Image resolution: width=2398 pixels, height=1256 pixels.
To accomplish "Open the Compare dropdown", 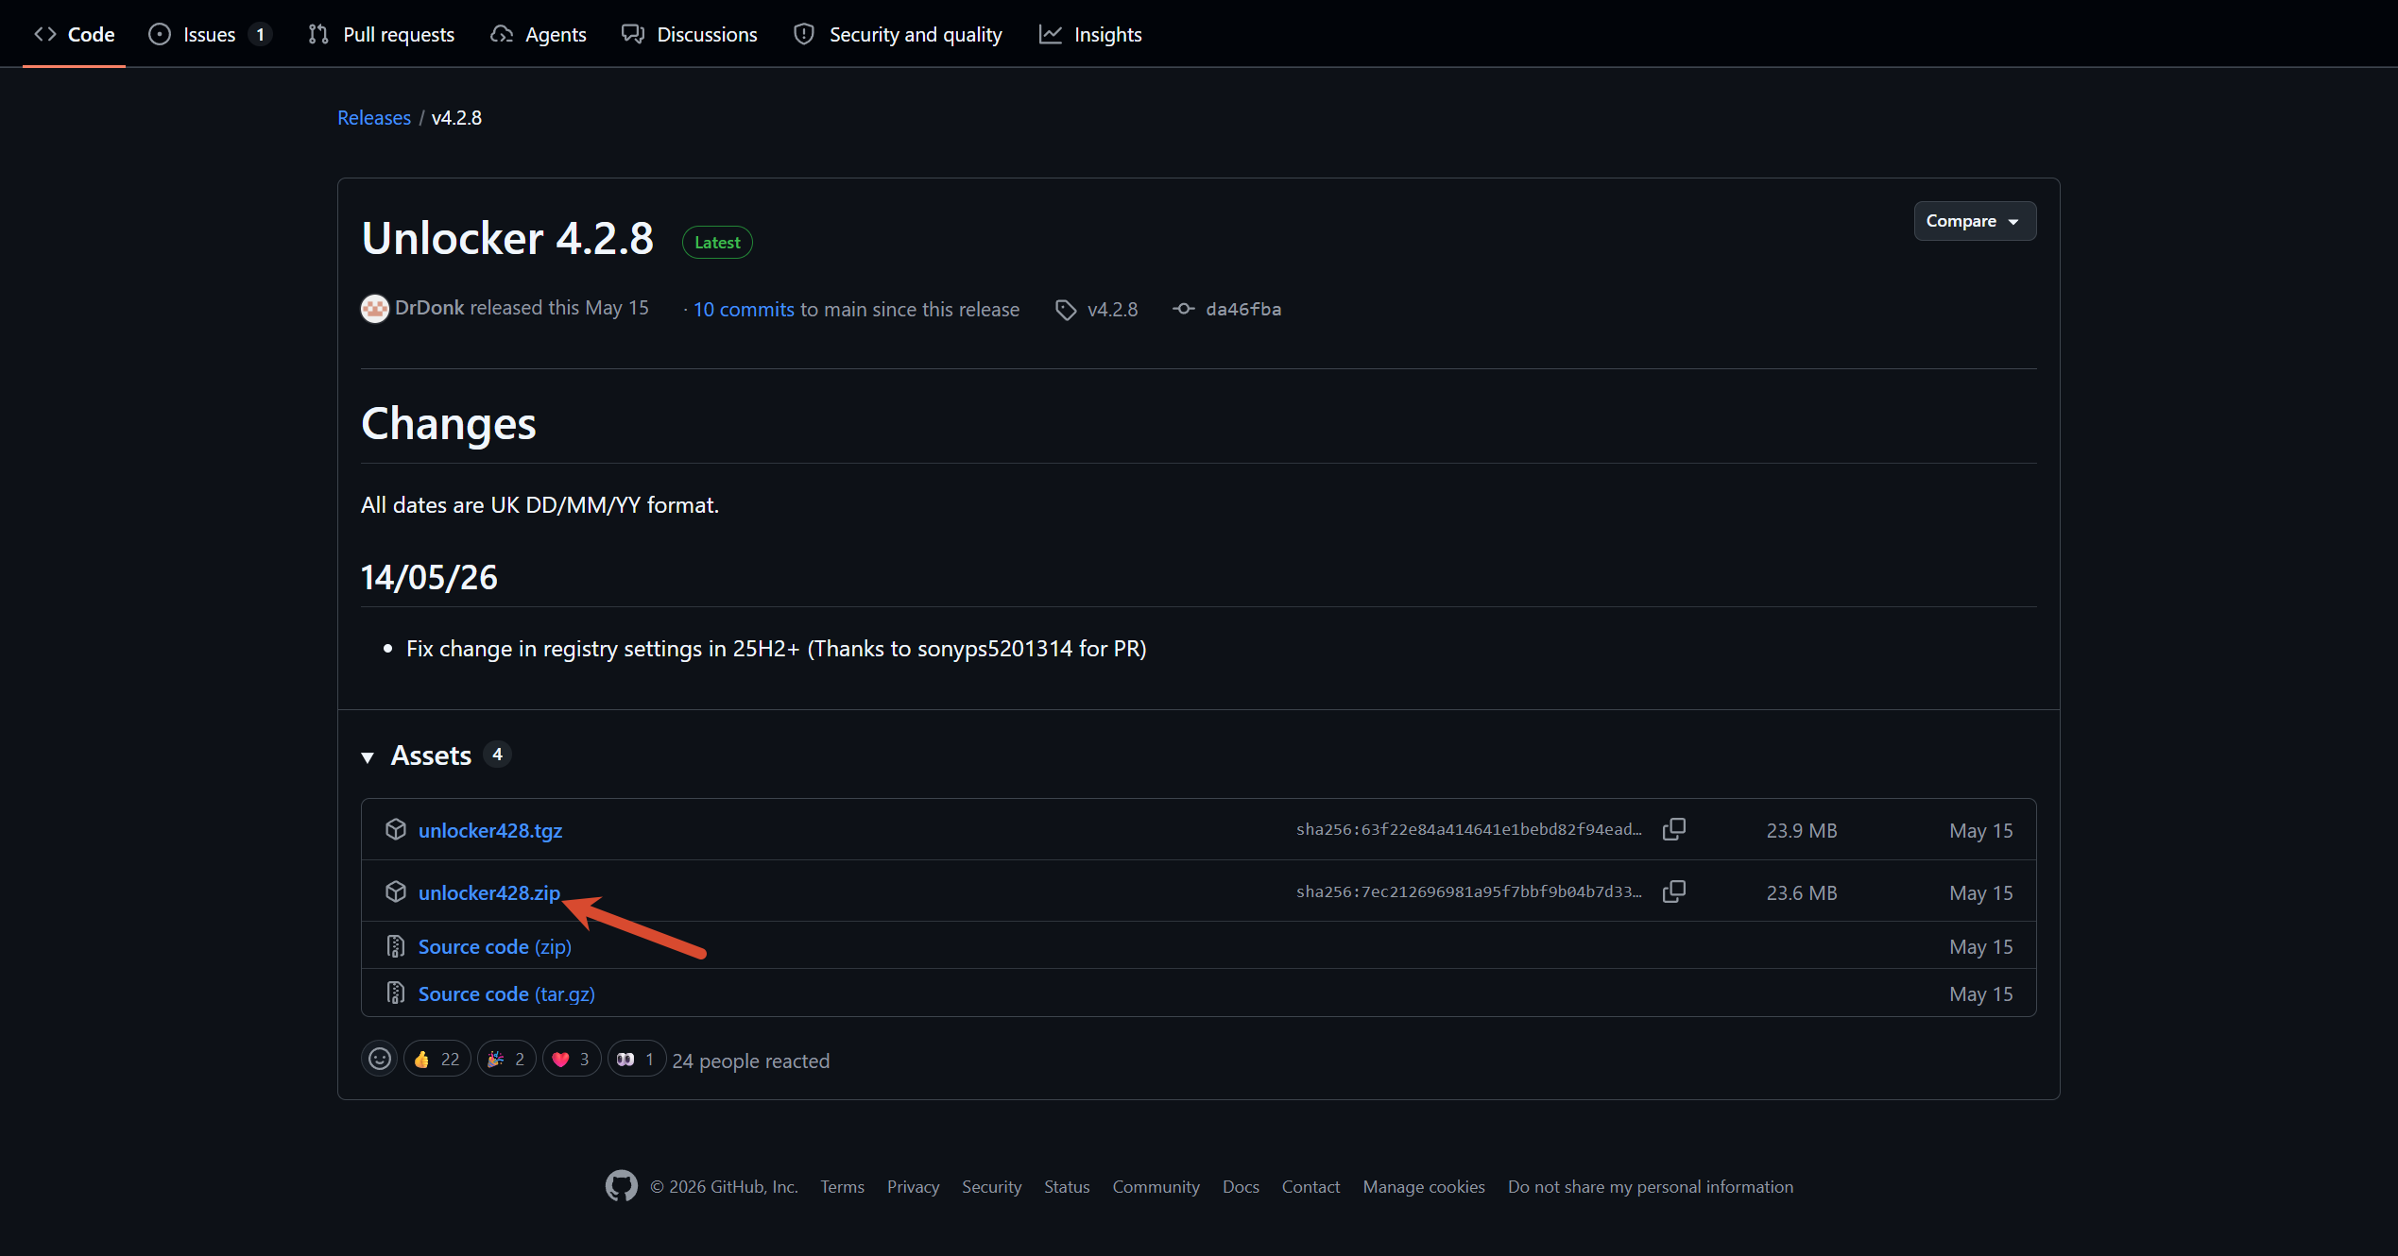I will tap(1975, 221).
